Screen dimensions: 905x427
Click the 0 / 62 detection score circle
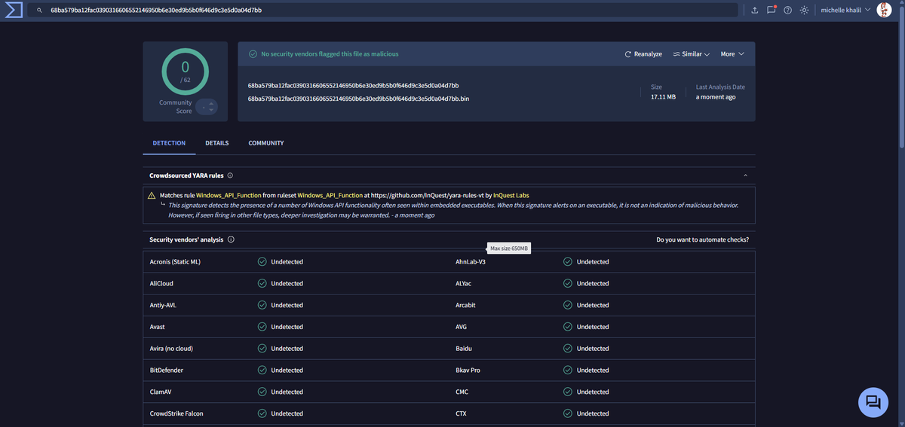point(185,71)
